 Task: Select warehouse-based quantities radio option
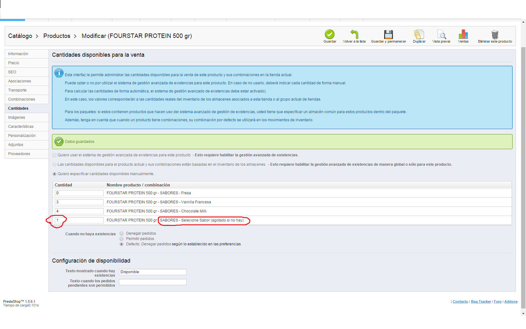point(54,164)
